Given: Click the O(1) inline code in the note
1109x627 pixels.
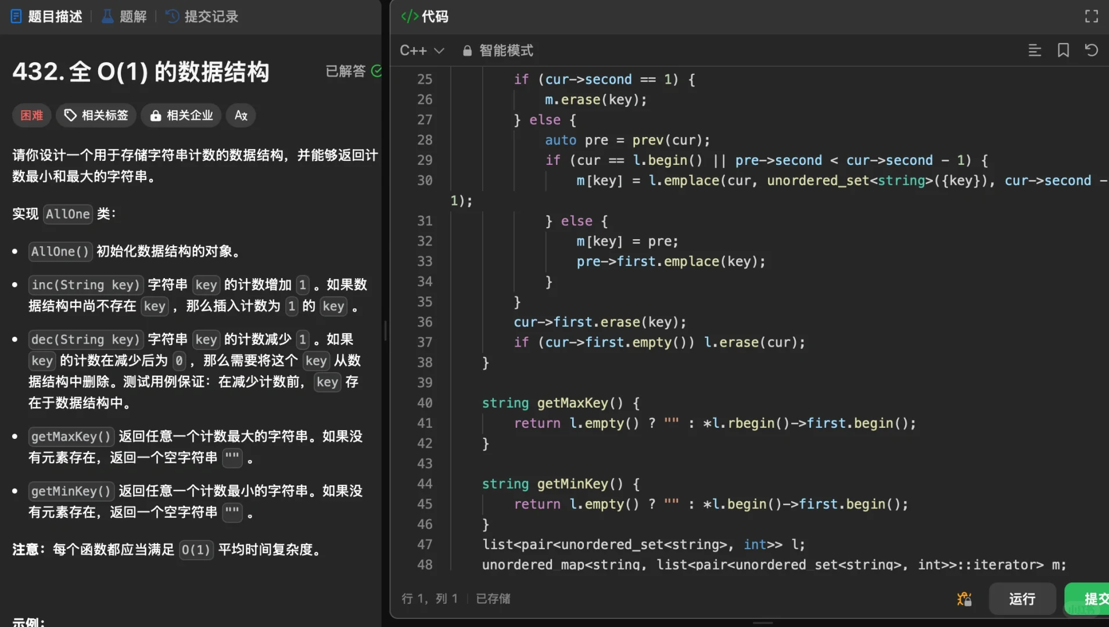Looking at the screenshot, I should click(196, 550).
